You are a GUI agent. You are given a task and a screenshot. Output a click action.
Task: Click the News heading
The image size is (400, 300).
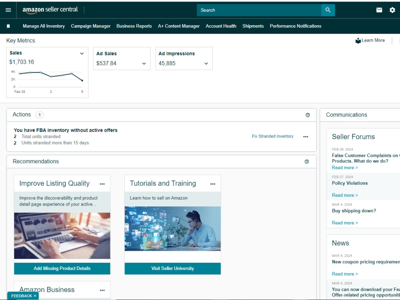pyautogui.click(x=340, y=243)
